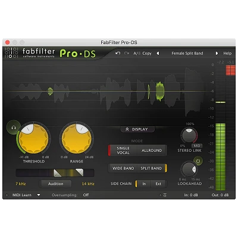Change Oversampling Off setting

[86, 195]
